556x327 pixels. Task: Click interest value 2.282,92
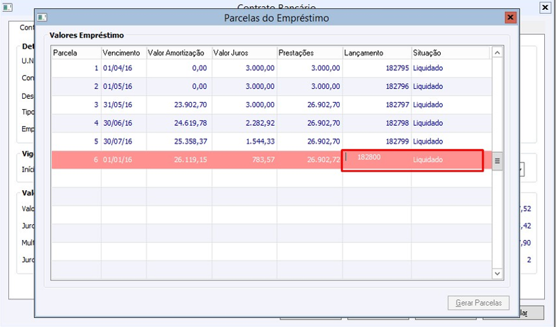tap(260, 124)
